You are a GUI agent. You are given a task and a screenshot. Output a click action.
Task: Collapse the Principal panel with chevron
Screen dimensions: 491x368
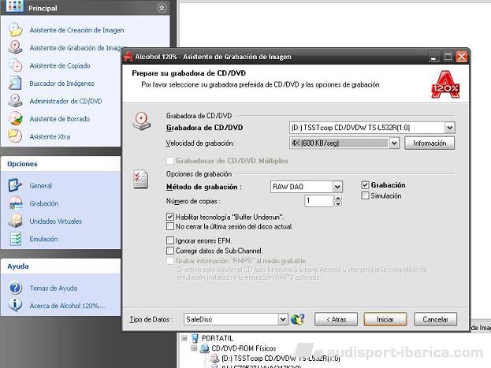(x=162, y=8)
